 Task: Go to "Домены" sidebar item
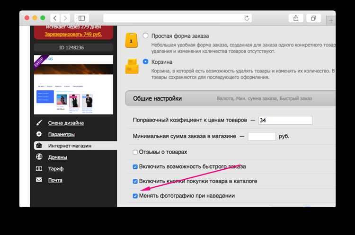tap(57, 157)
